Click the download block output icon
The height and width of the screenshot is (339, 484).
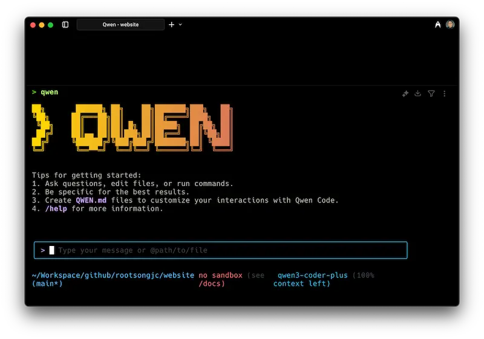click(417, 94)
